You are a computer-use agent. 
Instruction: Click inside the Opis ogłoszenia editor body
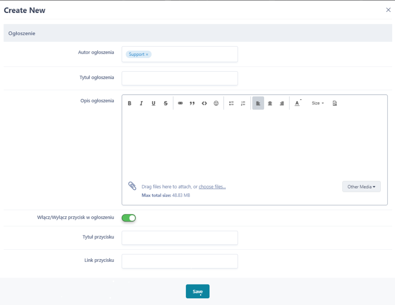pos(254,144)
